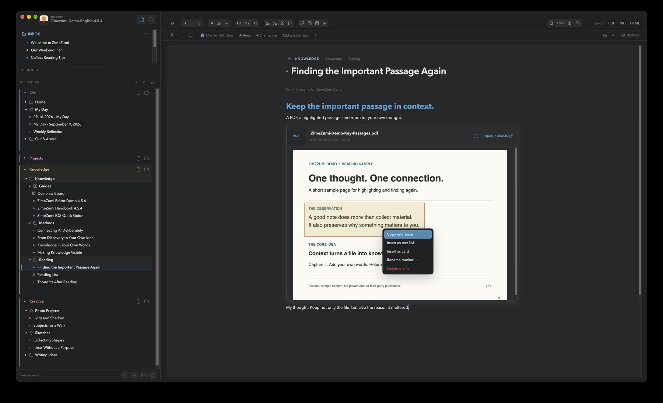Viewport: 663px width, 403px height.
Task: Click the Marker Ink blue color dot
Action: click(x=202, y=35)
